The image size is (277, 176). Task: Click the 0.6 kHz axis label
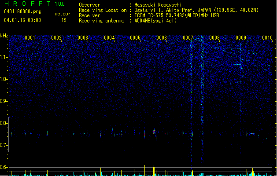[x=4, y=167]
